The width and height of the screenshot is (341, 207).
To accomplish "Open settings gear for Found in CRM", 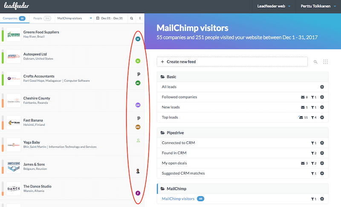I will tap(322, 153).
